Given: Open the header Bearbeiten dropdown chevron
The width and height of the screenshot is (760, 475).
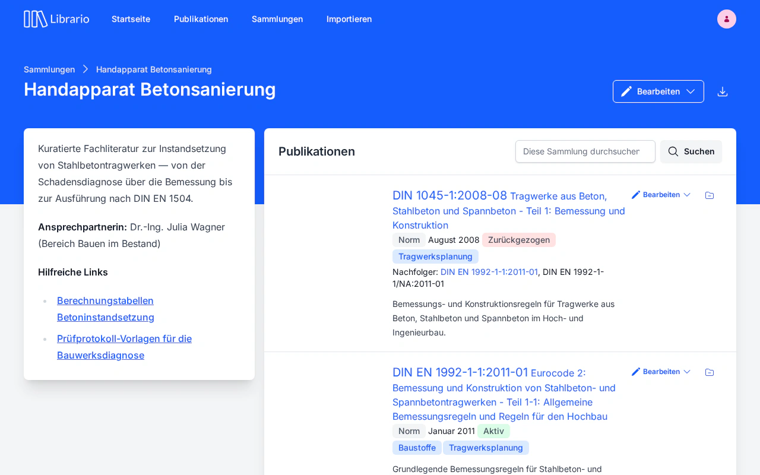Looking at the screenshot, I should point(691,91).
